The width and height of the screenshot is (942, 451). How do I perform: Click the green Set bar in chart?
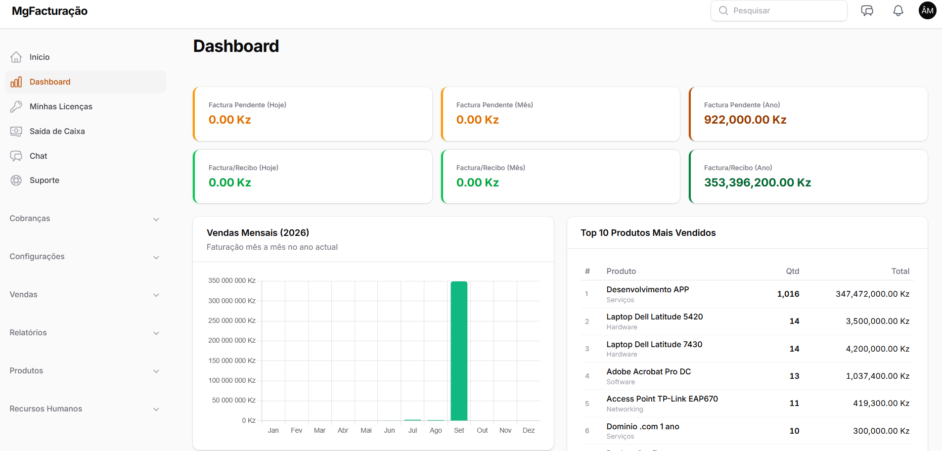pyautogui.click(x=459, y=351)
